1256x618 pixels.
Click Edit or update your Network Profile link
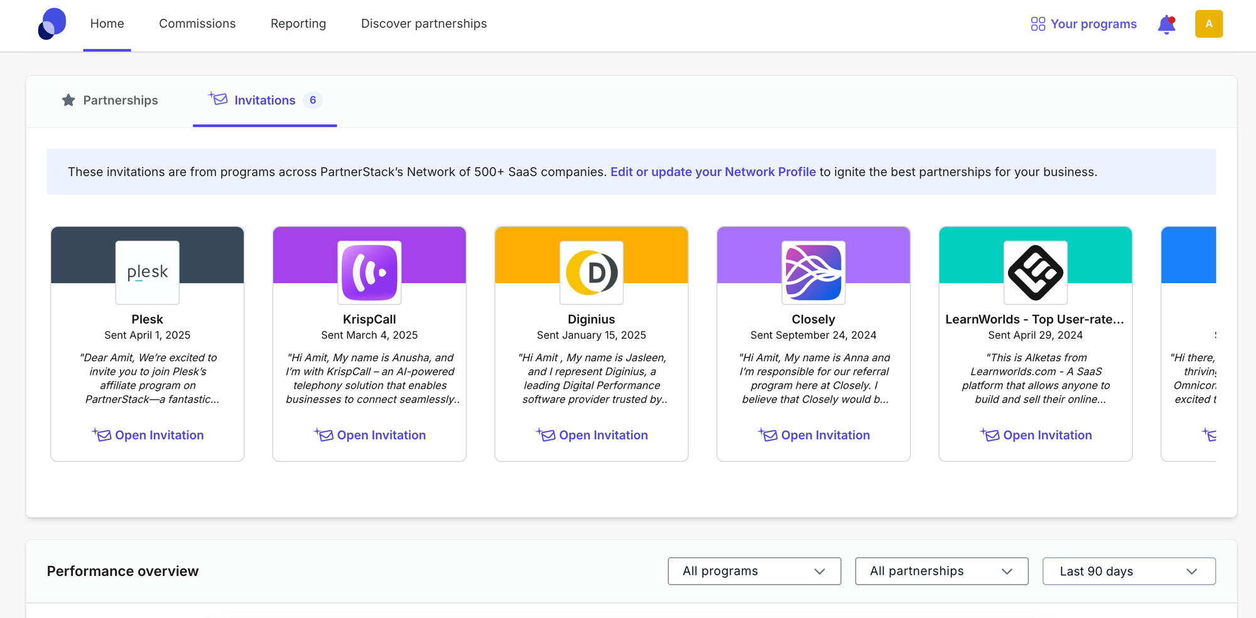point(713,172)
